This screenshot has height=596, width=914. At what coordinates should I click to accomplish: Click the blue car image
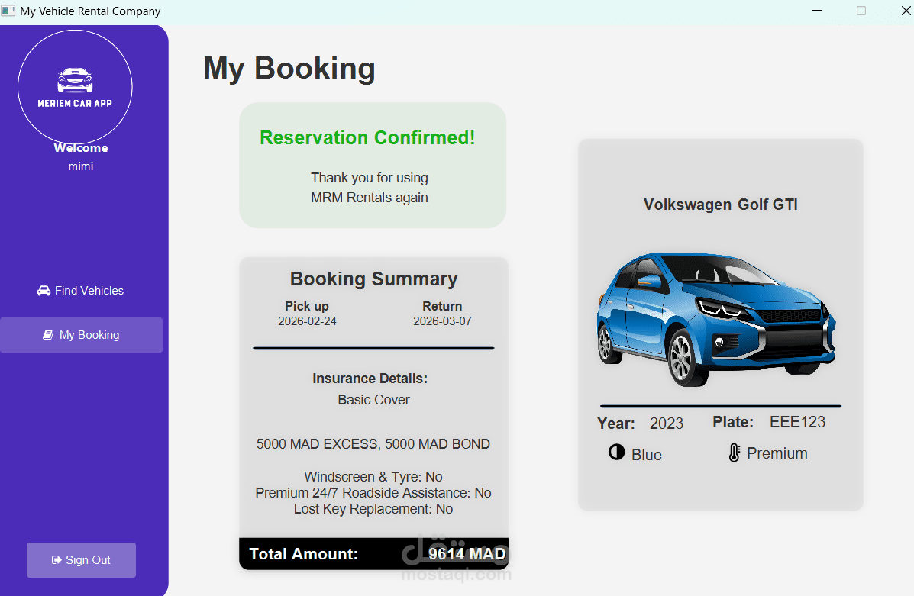click(715, 319)
